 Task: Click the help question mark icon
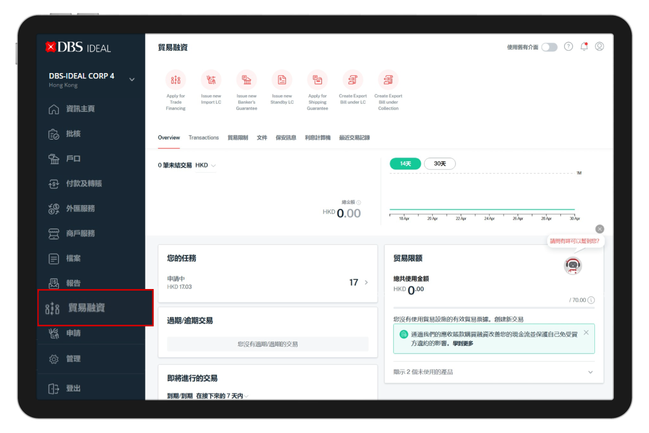tap(568, 47)
